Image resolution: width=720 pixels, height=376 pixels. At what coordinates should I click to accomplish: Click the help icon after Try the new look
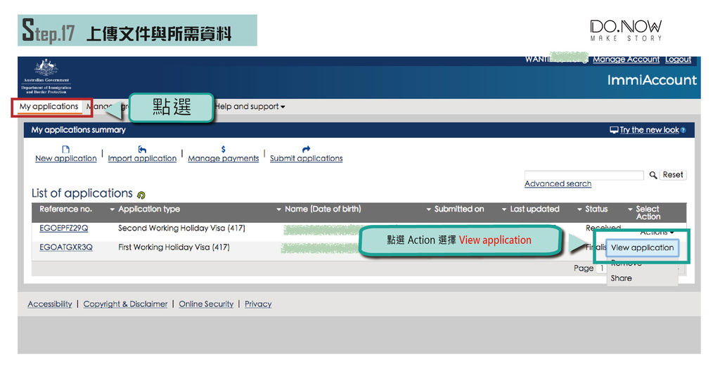point(683,131)
